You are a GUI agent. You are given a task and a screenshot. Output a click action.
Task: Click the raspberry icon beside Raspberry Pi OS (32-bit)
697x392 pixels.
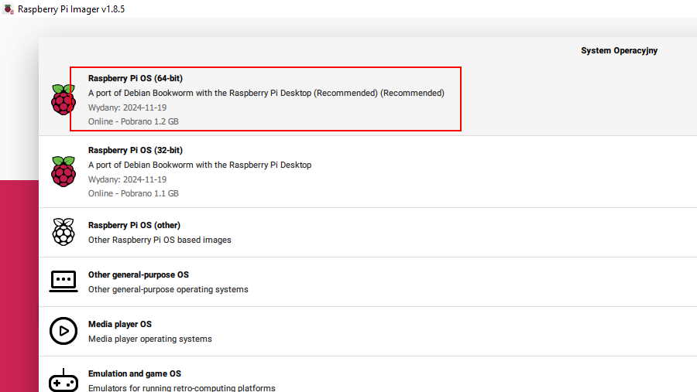63,171
